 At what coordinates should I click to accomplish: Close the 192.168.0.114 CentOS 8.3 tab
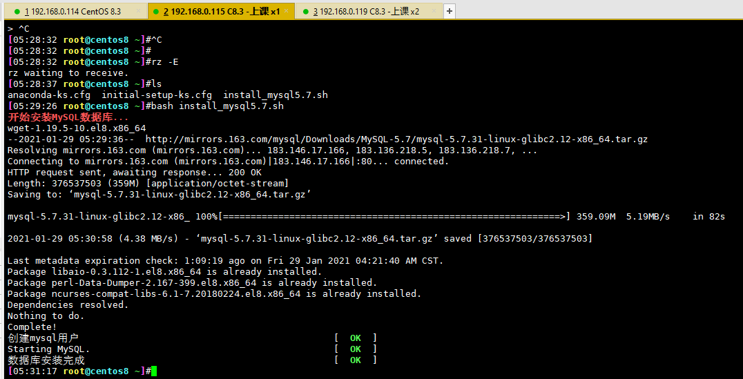click(138, 11)
